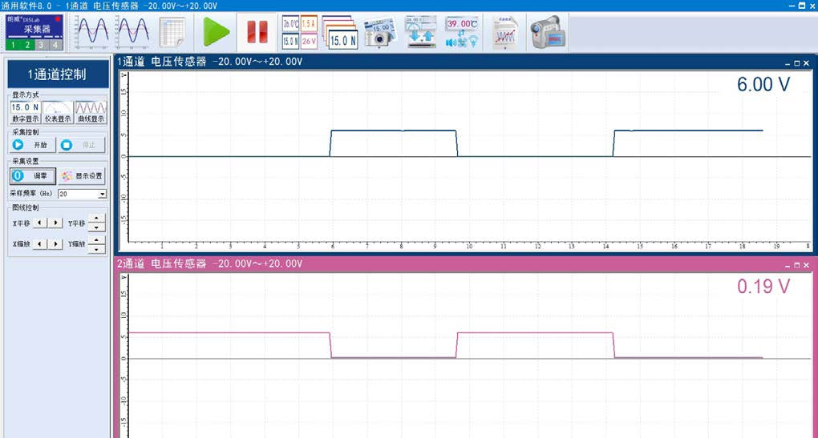Open the 采集器 data collector icon

click(34, 32)
